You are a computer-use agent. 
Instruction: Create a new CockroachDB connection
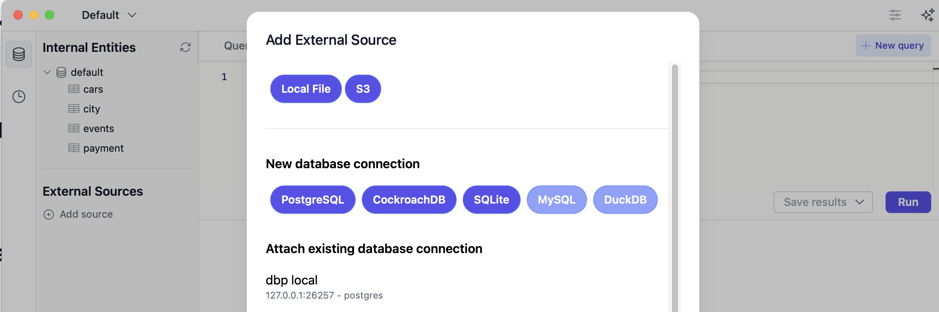pyautogui.click(x=409, y=200)
